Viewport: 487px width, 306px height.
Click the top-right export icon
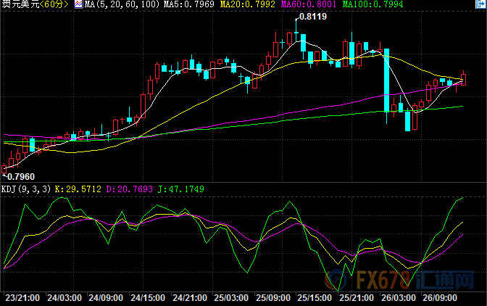click(x=480, y=4)
